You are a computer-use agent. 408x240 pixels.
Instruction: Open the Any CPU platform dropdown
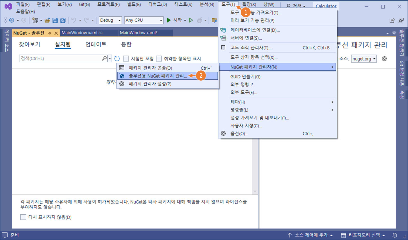144,20
